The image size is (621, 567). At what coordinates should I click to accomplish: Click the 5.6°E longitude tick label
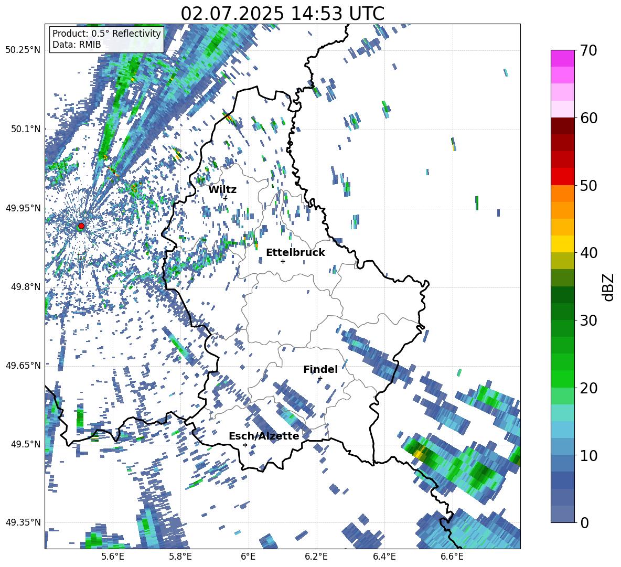(x=113, y=557)
